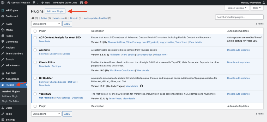Filter by Auto-updates Enabled
The width and height of the screenshot is (267, 122).
96,18
